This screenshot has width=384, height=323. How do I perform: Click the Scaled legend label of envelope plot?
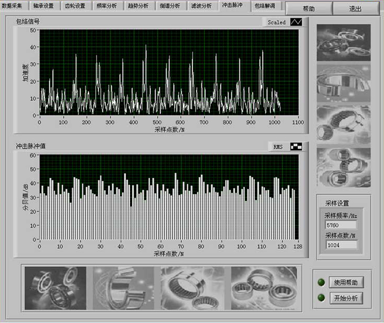point(277,22)
